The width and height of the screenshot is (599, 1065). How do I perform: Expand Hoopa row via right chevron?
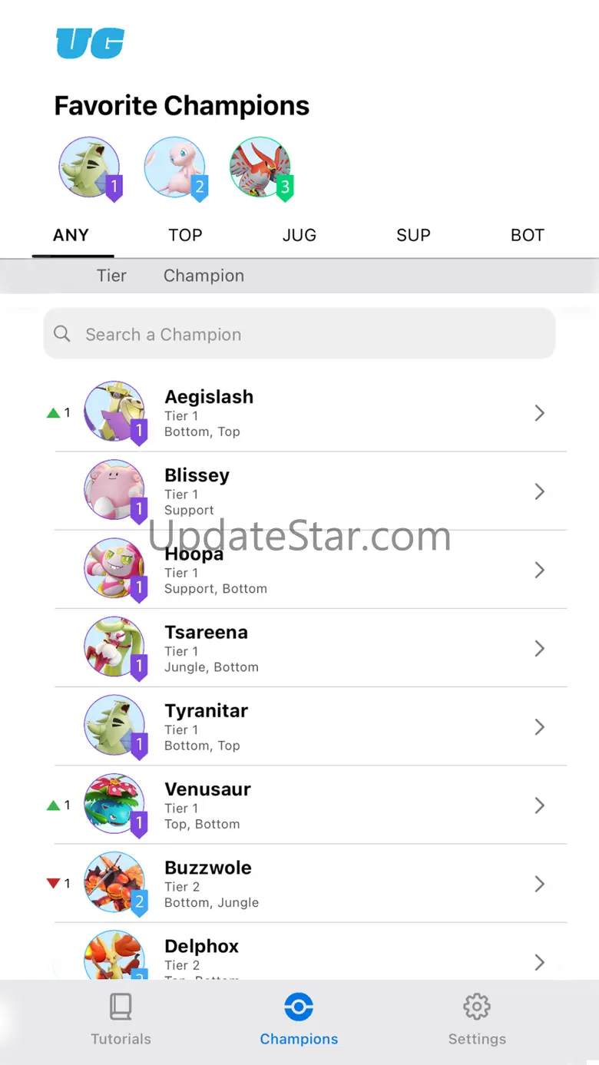click(x=540, y=570)
